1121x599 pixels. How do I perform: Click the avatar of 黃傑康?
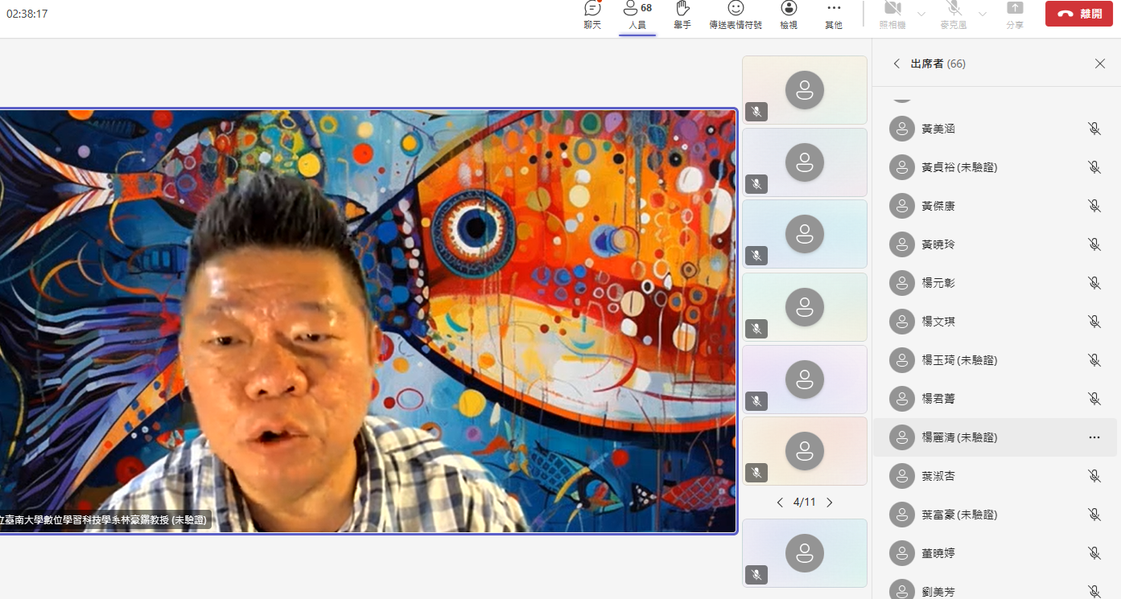click(x=902, y=206)
